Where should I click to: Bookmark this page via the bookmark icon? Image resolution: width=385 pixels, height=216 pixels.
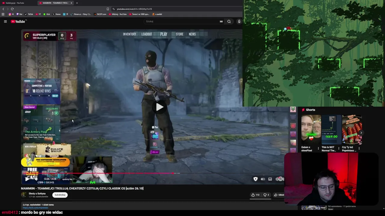[108, 9]
